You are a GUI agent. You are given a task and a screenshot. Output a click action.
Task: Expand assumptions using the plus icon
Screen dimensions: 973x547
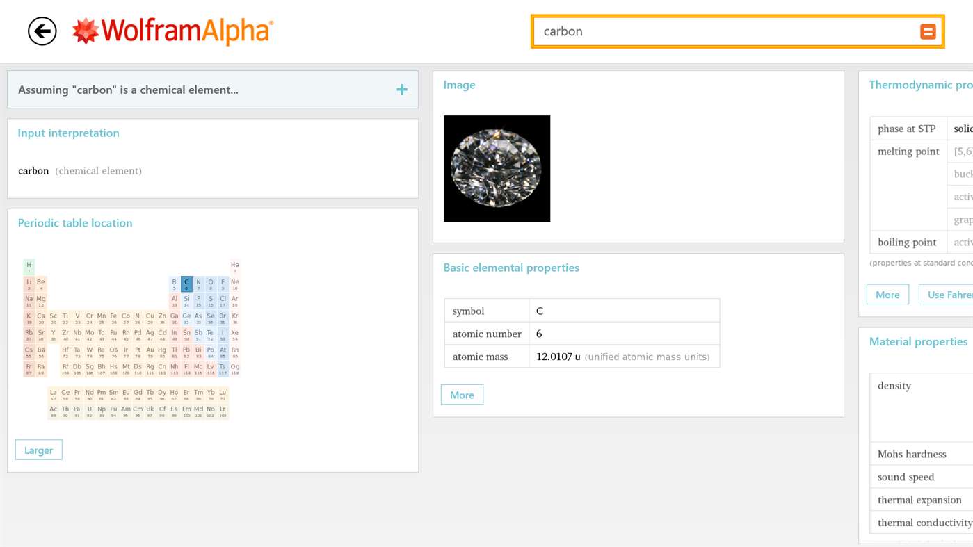(x=401, y=89)
